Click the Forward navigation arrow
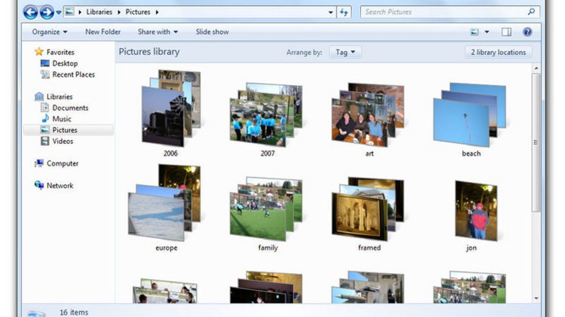Image resolution: width=565 pixels, height=317 pixels. [46, 13]
